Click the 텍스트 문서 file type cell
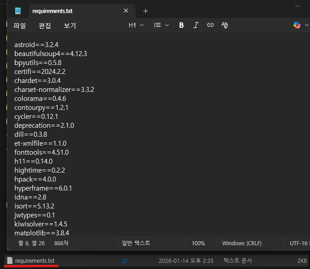The height and width of the screenshot is (269, 310). pyautogui.click(x=238, y=260)
